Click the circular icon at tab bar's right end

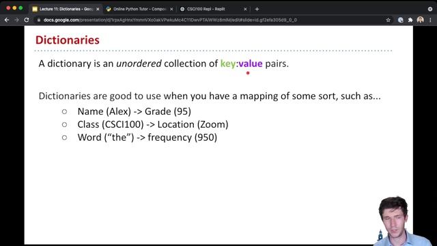[430, 9]
